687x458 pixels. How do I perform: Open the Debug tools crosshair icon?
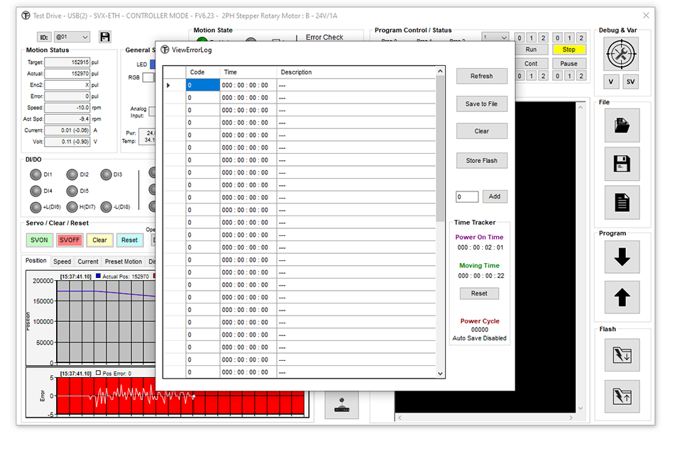click(x=622, y=52)
